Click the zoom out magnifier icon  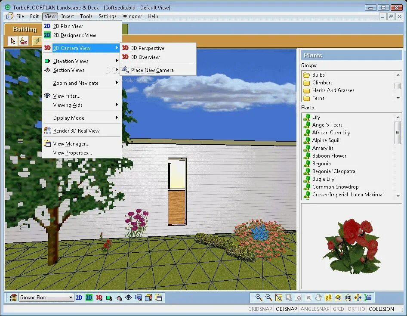pos(268,297)
